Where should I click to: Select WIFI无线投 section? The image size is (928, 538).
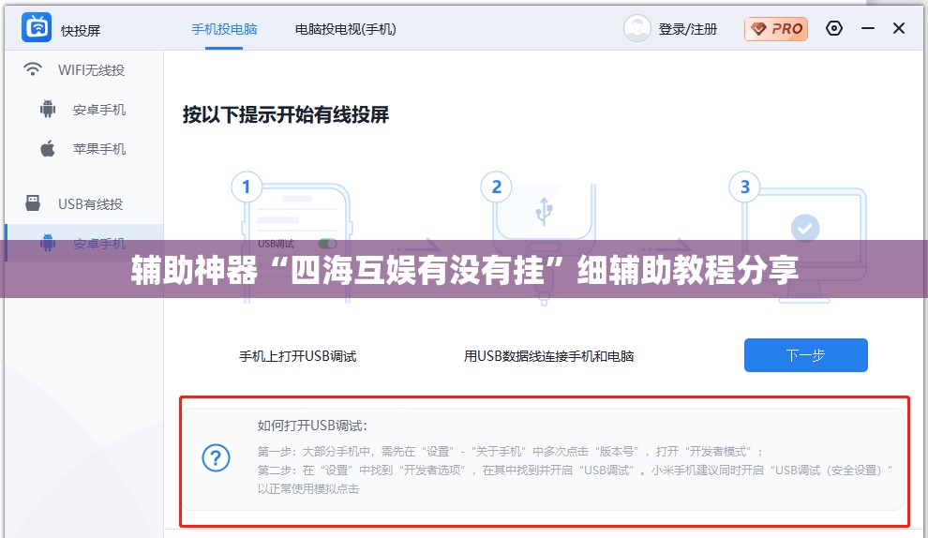[91, 70]
